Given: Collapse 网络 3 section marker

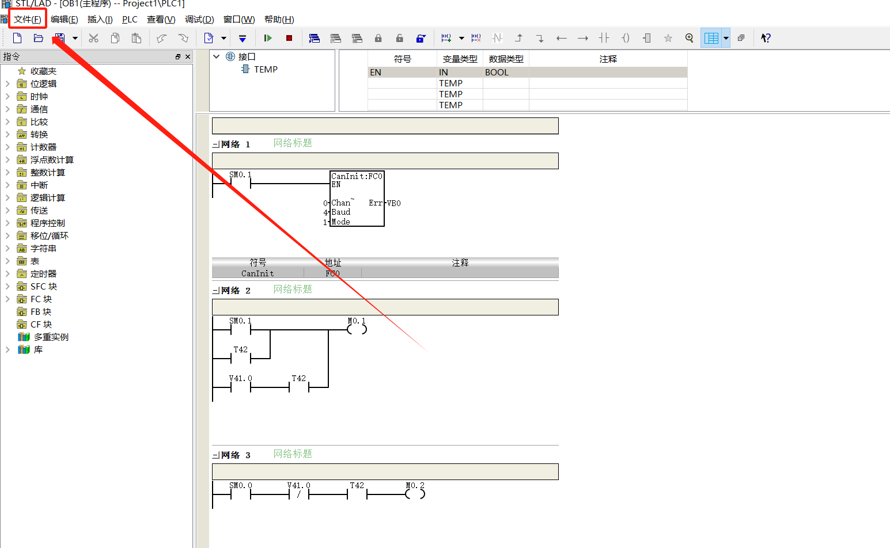Looking at the screenshot, I should [x=215, y=455].
